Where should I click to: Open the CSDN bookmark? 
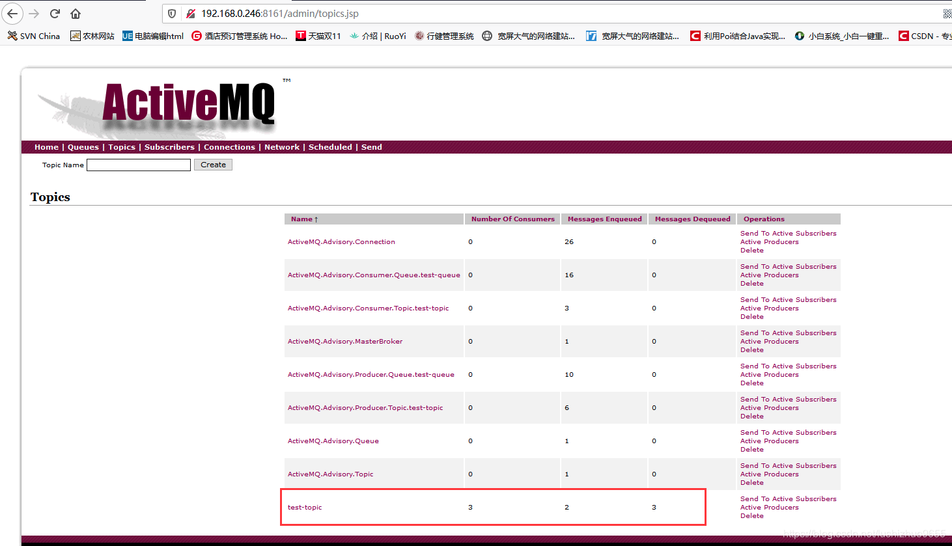925,36
